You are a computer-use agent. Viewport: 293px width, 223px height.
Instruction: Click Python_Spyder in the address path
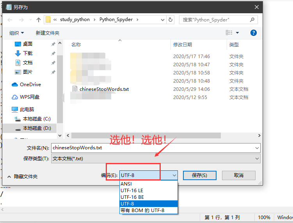116,19
